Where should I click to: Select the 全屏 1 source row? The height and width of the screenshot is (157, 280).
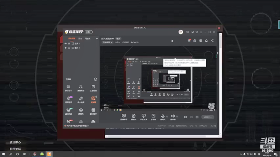coord(81,43)
